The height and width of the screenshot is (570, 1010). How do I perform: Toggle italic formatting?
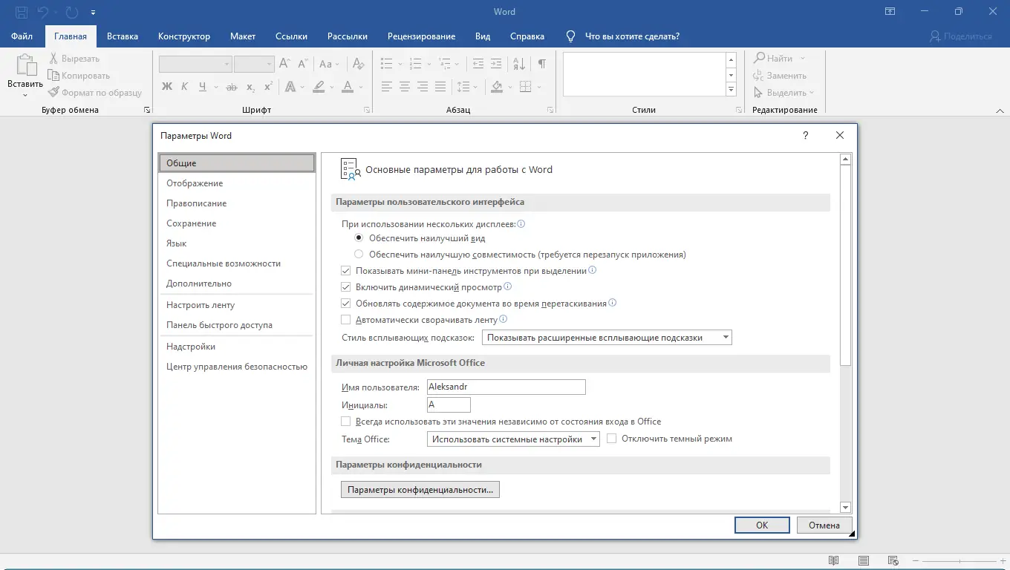pyautogui.click(x=184, y=87)
